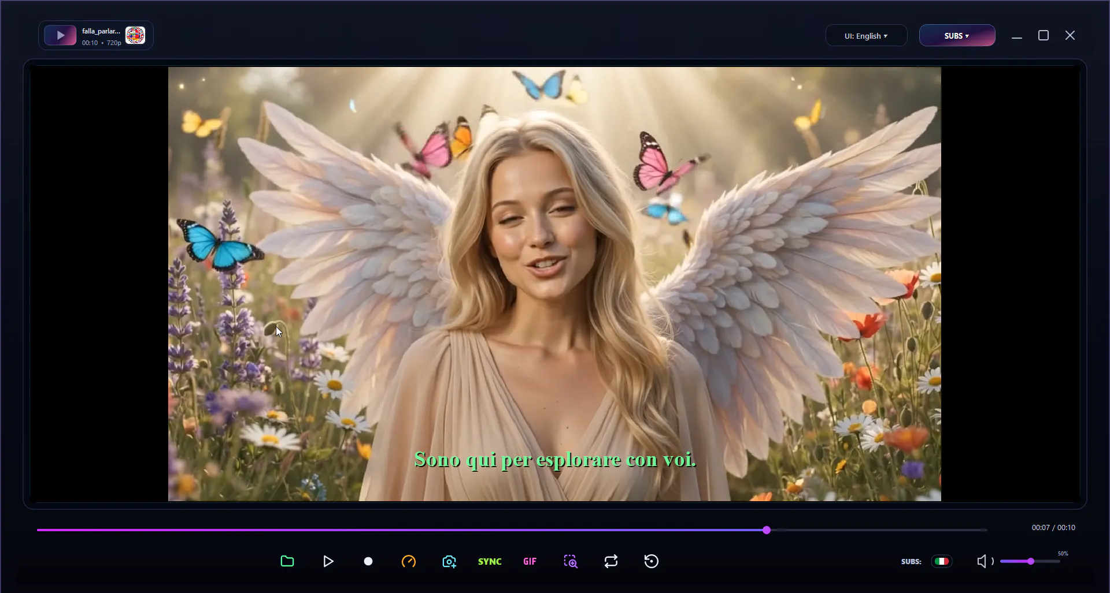This screenshot has height=593, width=1110.
Task: Click the SYNC subtitle button
Action: [x=490, y=561]
